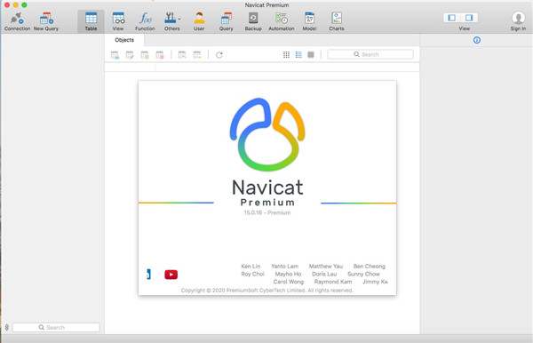Open the Model designer
This screenshot has height=343, width=533.
(309, 21)
